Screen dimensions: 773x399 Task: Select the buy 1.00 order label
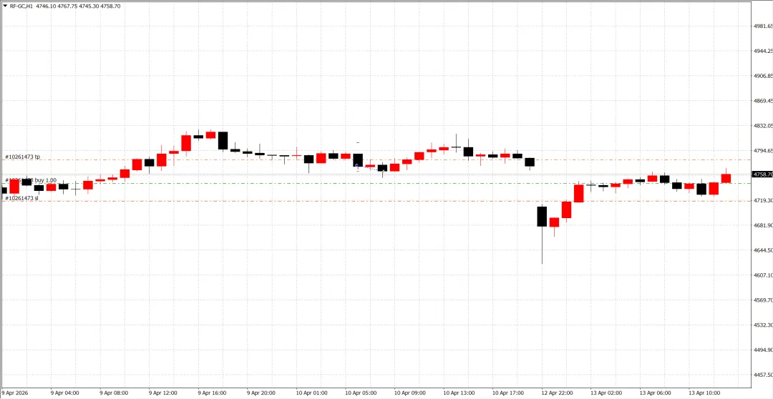click(45, 180)
